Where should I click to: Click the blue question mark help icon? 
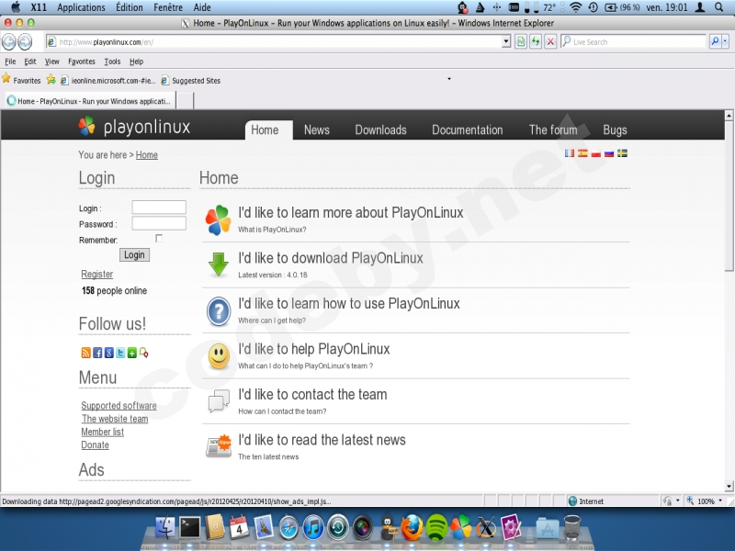click(x=218, y=310)
